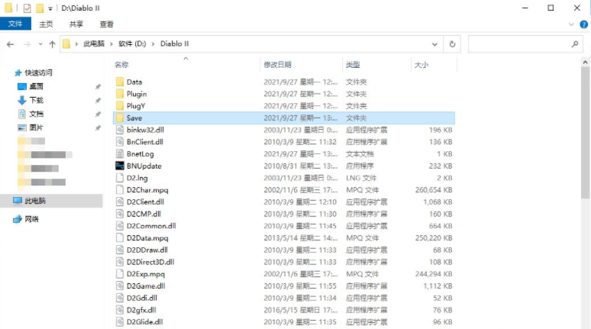591x329 pixels.
Task: Click the D2Glide.dll file icon
Action: (x=120, y=322)
